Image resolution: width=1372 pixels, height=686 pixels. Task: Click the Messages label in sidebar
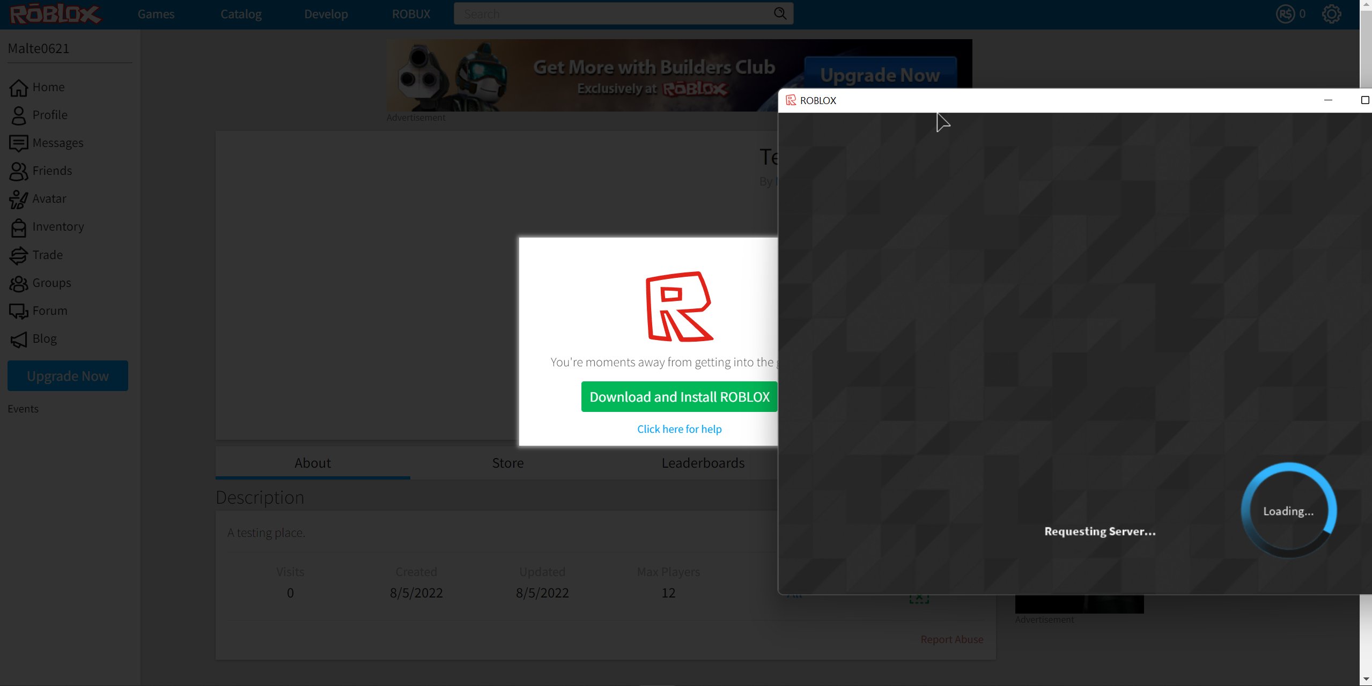tap(58, 143)
